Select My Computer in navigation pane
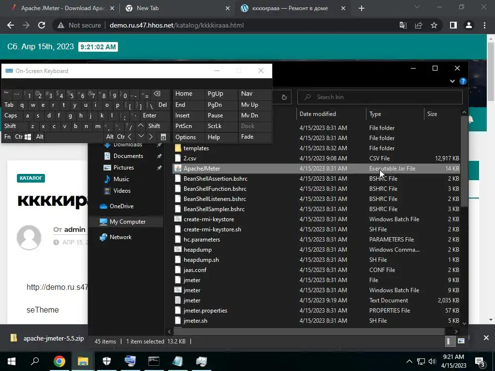This screenshot has height=371, width=495. point(128,222)
